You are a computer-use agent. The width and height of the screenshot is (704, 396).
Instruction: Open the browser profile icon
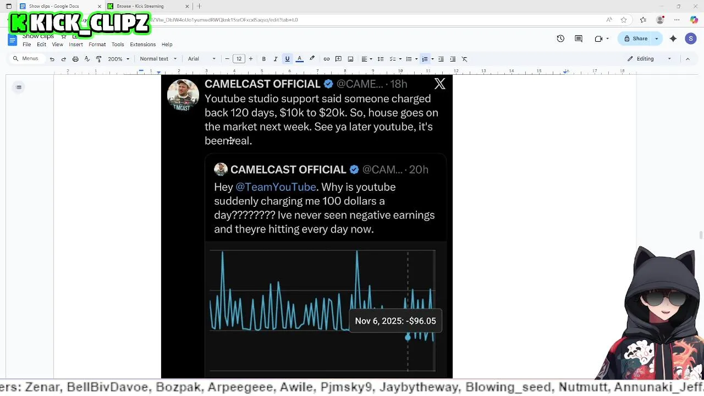pos(660,20)
